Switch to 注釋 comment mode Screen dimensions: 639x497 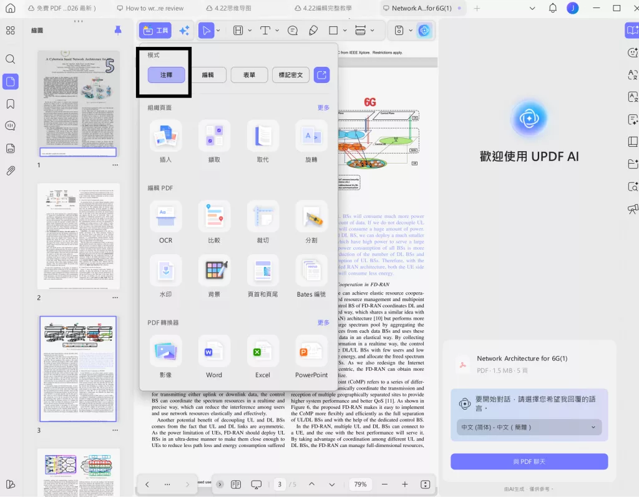(x=166, y=75)
